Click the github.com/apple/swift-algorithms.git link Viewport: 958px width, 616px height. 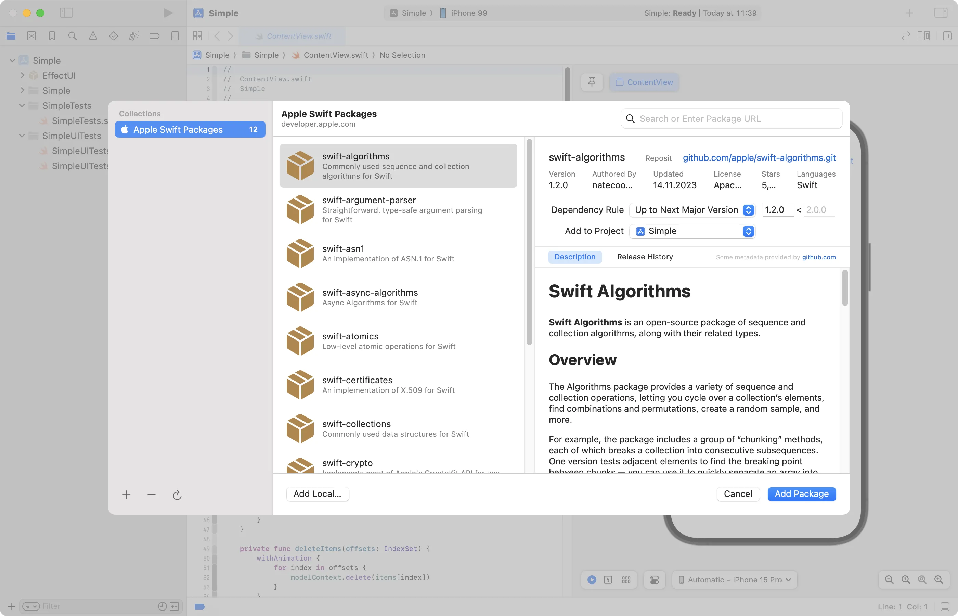(759, 157)
